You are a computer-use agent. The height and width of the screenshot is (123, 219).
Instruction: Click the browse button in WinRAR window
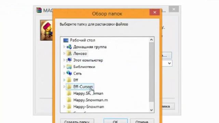pos(167,55)
